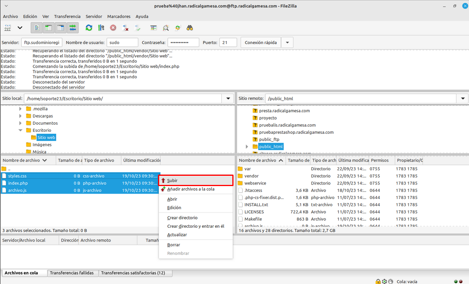Click upload arrow icon beside Subir
Image resolution: width=469 pixels, height=284 pixels.
coord(163,181)
